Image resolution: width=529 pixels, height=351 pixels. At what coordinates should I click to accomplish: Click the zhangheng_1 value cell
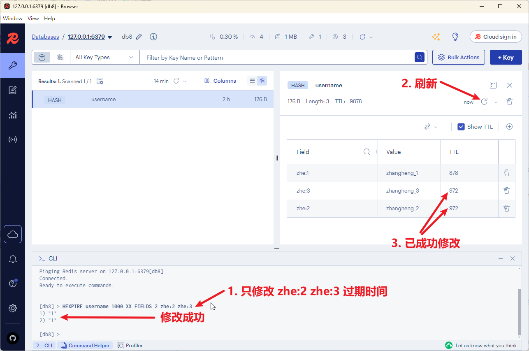point(409,173)
